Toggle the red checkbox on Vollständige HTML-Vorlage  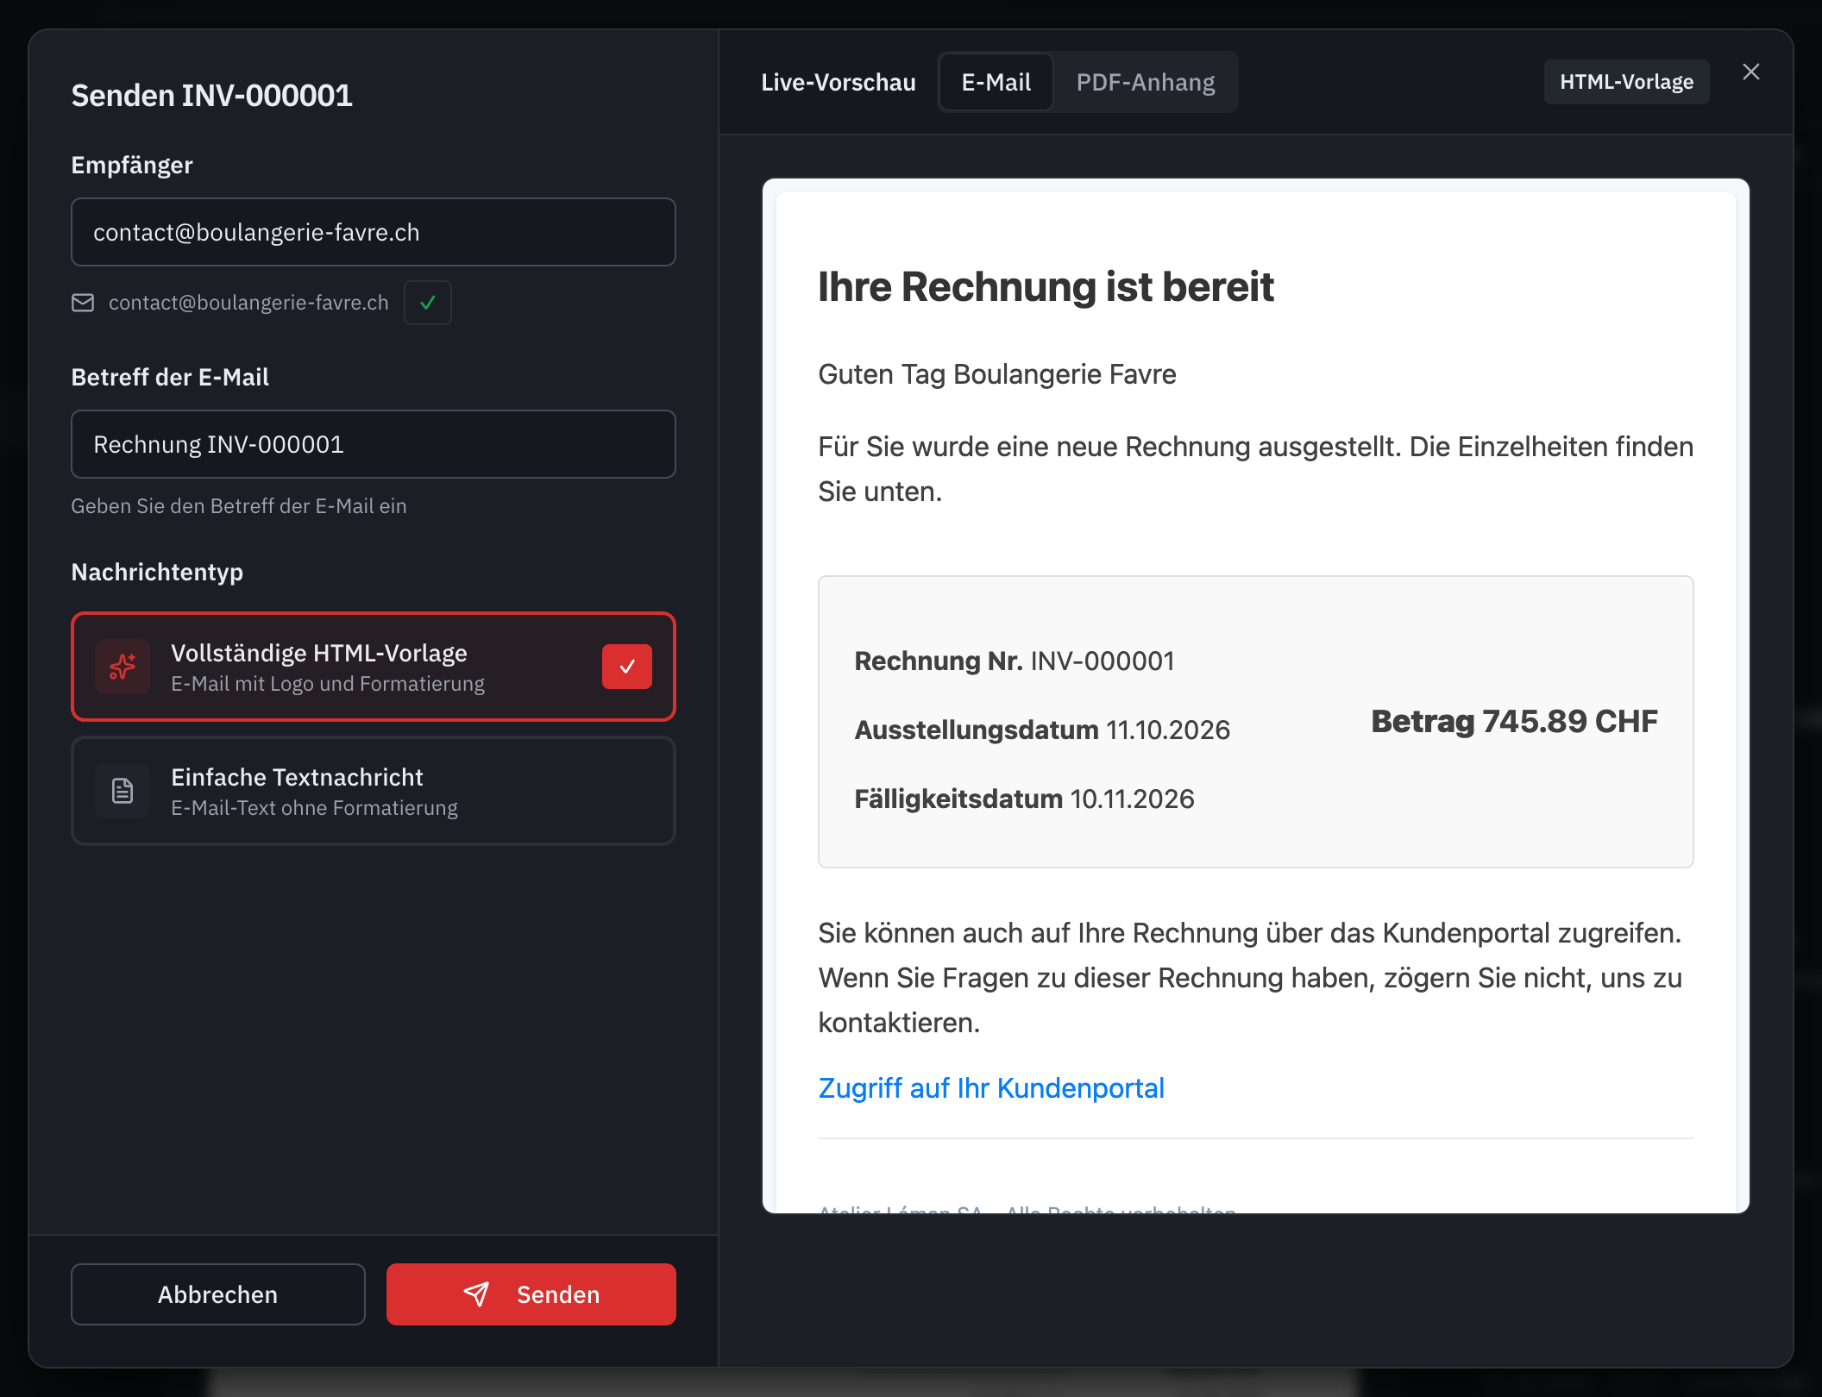pos(627,667)
